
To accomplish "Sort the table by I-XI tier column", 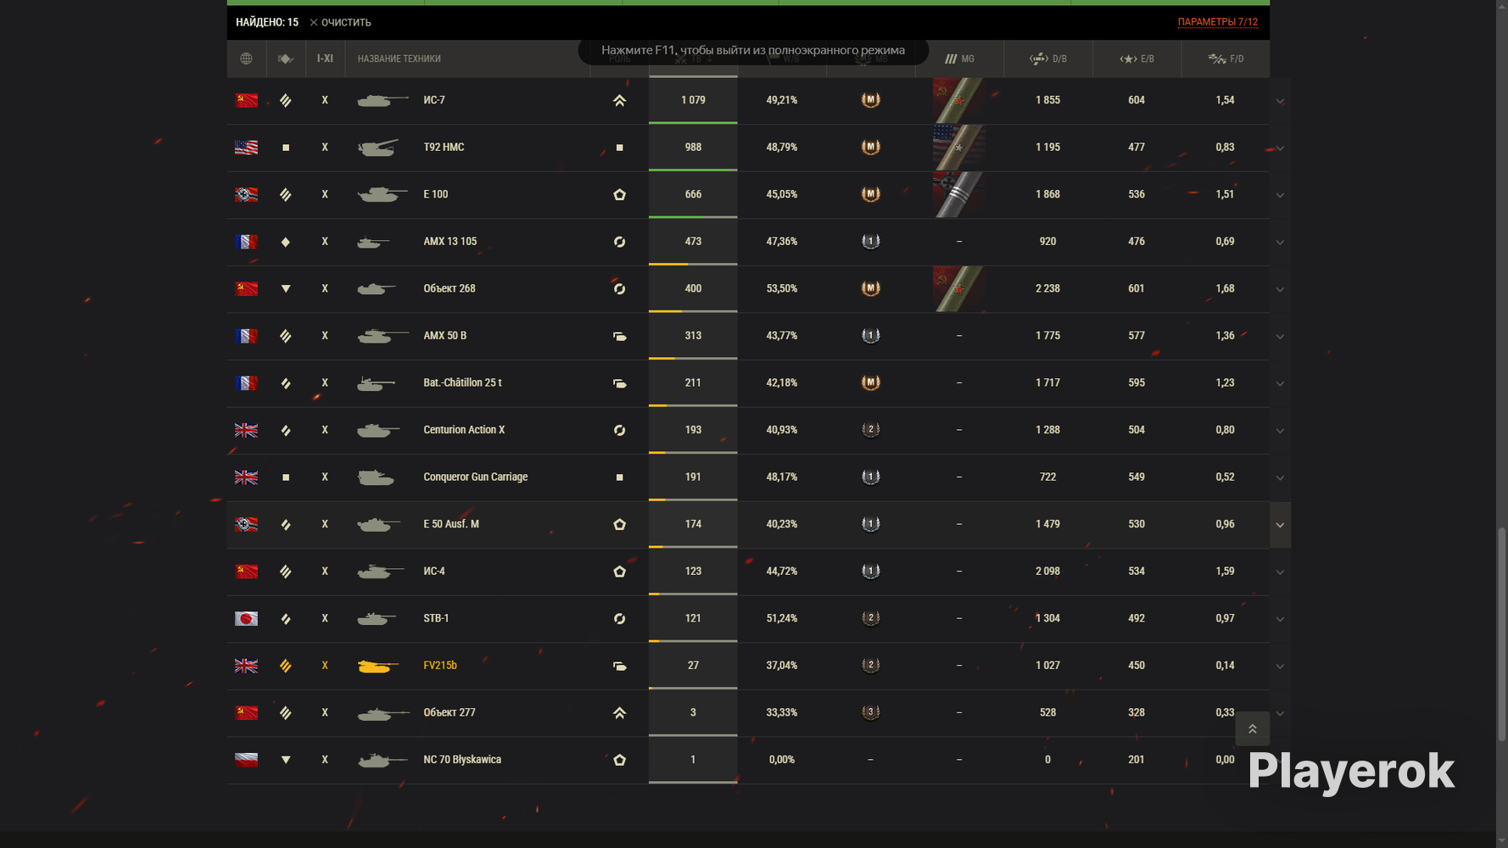I will pyautogui.click(x=325, y=59).
